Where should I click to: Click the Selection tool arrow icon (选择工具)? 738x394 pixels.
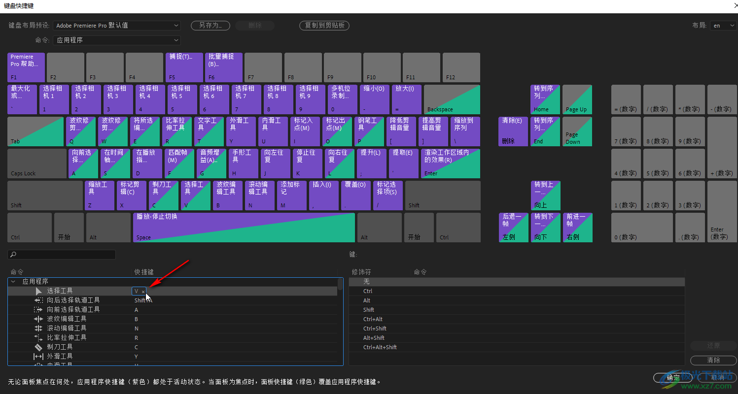point(38,291)
